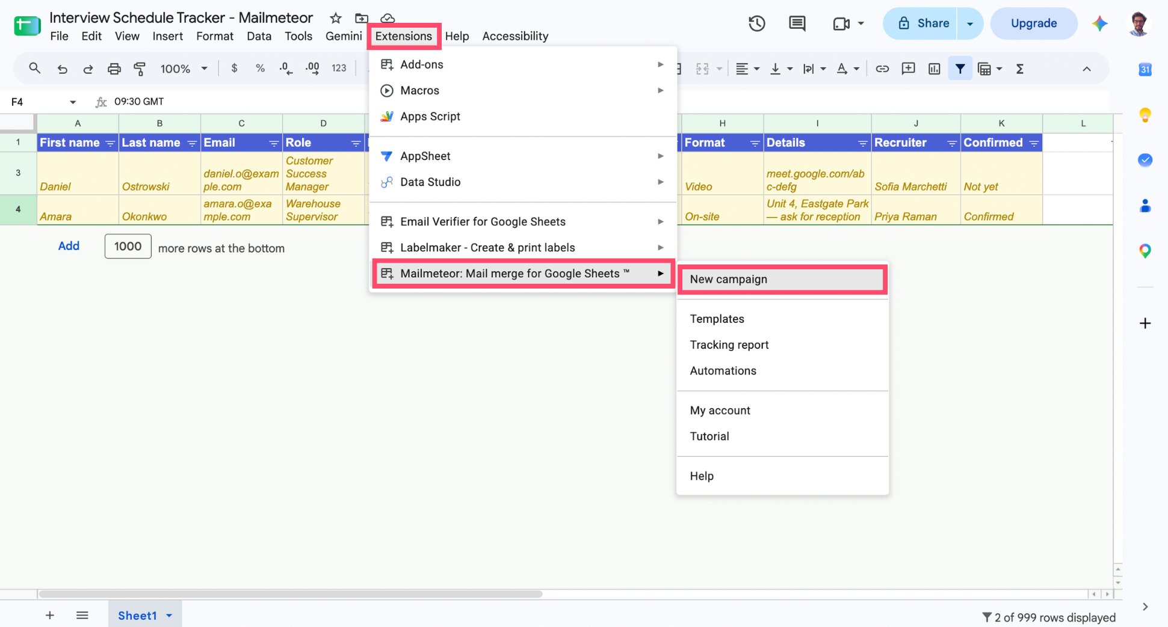The height and width of the screenshot is (627, 1168).
Task: Open the Role column filter
Action: (356, 143)
